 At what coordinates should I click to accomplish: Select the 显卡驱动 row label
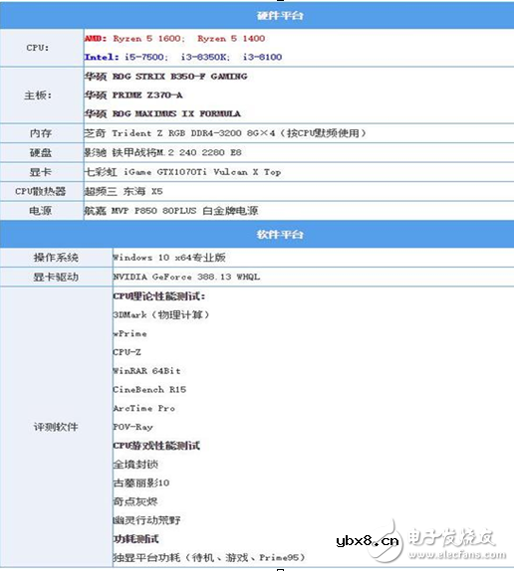coord(56,277)
